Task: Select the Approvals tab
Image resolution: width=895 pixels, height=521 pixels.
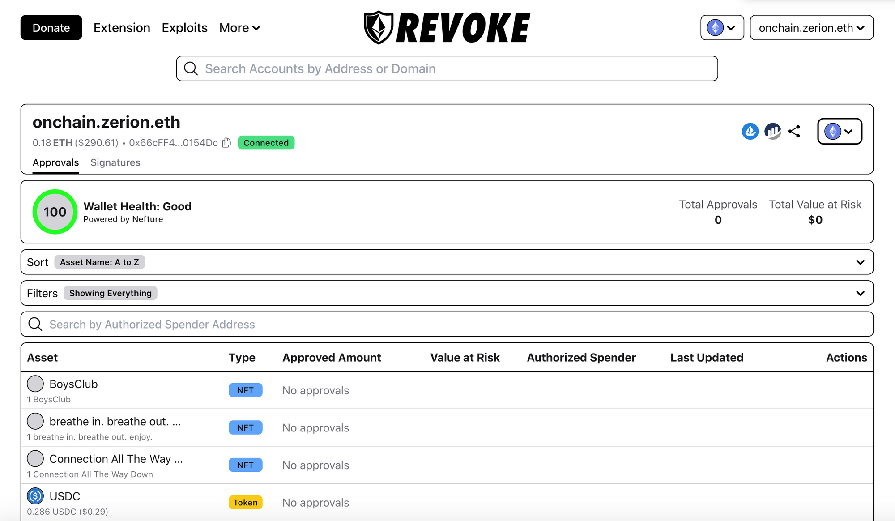Action: [56, 162]
